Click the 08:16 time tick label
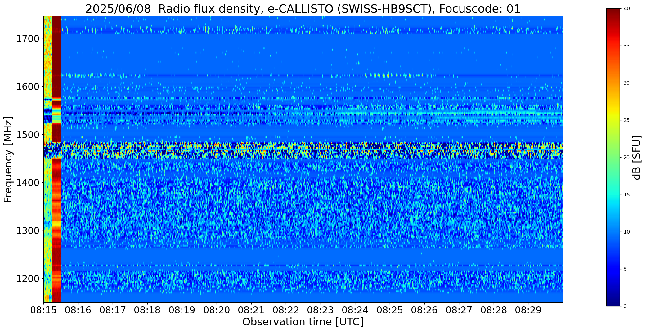646x331 pixels. pos(78,310)
